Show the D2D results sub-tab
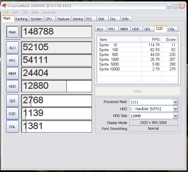The height and width of the screenshot is (172, 188). [160, 29]
